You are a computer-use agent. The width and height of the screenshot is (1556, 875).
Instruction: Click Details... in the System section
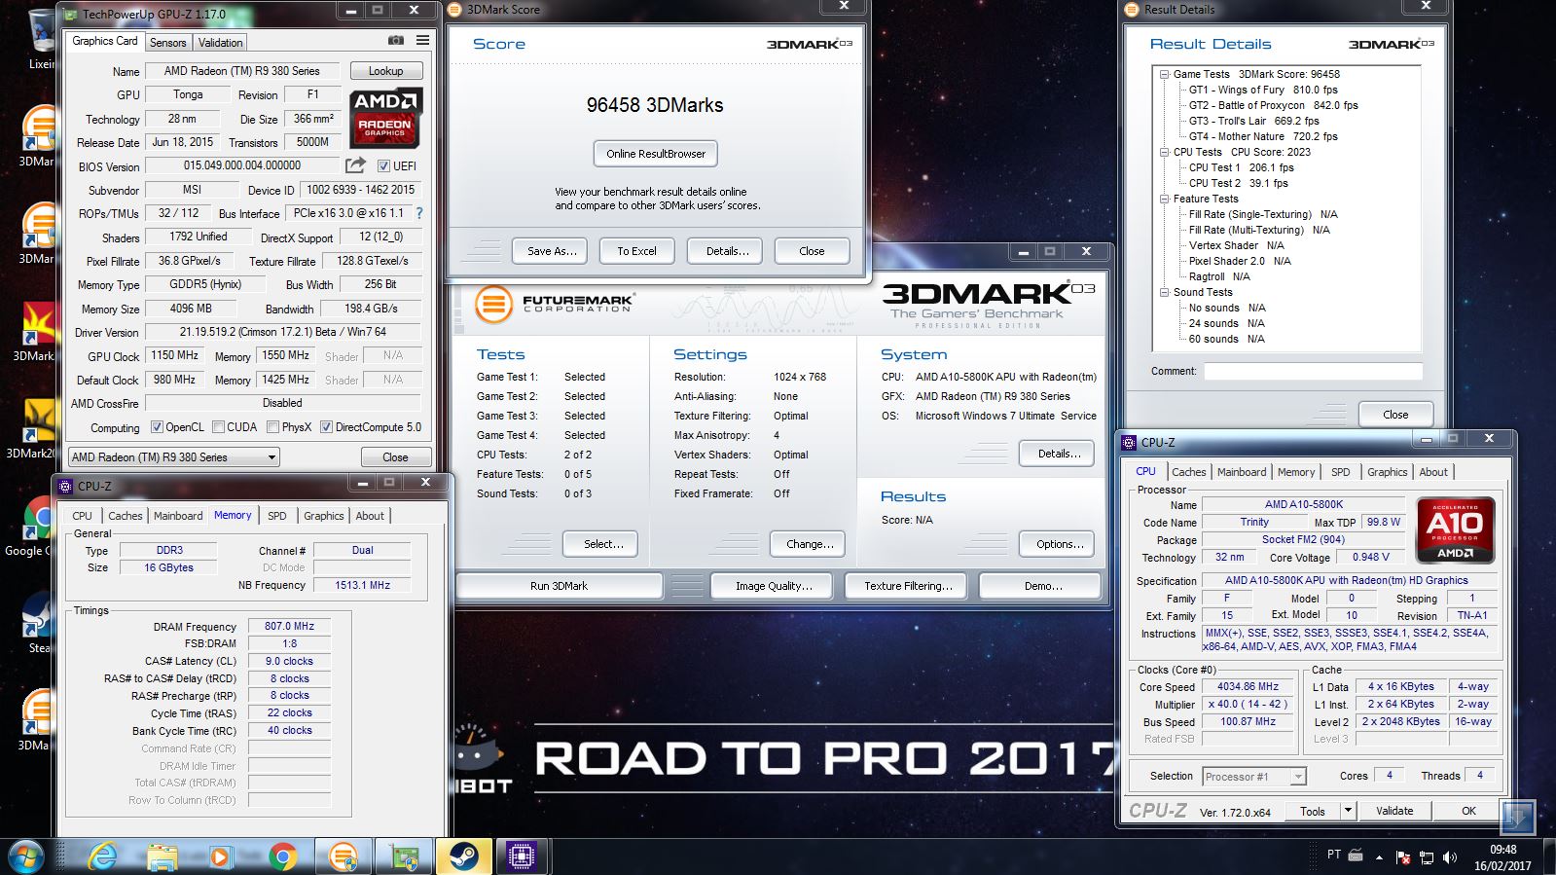point(1057,454)
